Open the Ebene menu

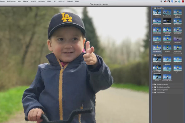click(x=26, y=2)
